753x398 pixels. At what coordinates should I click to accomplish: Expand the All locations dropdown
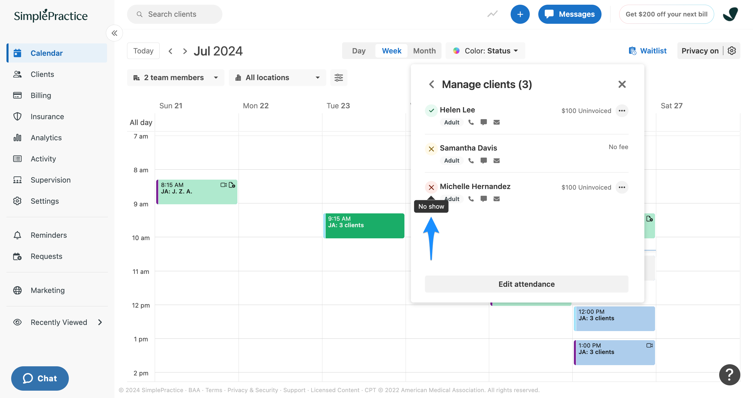click(277, 77)
